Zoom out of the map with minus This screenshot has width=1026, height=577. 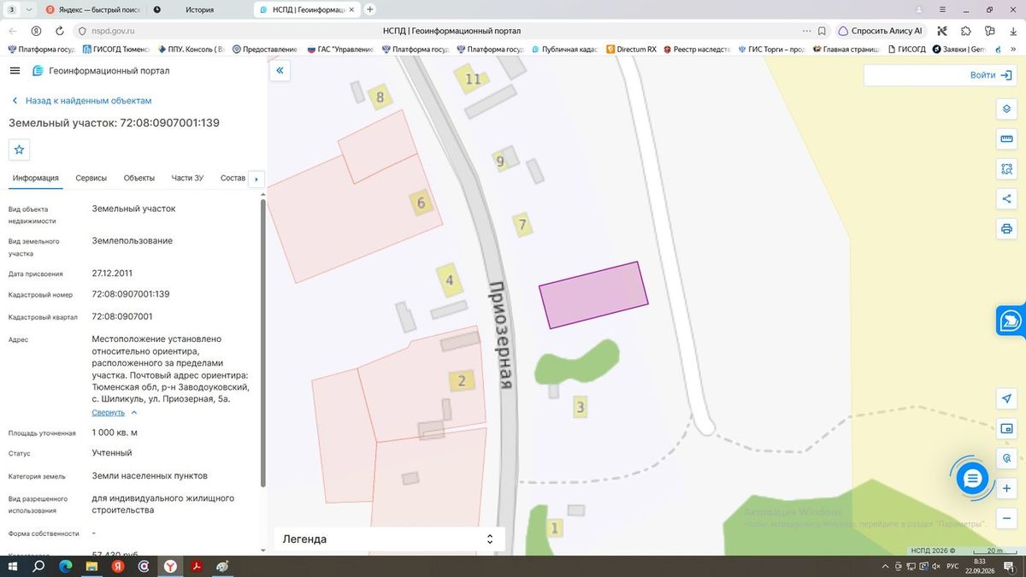pos(1006,518)
